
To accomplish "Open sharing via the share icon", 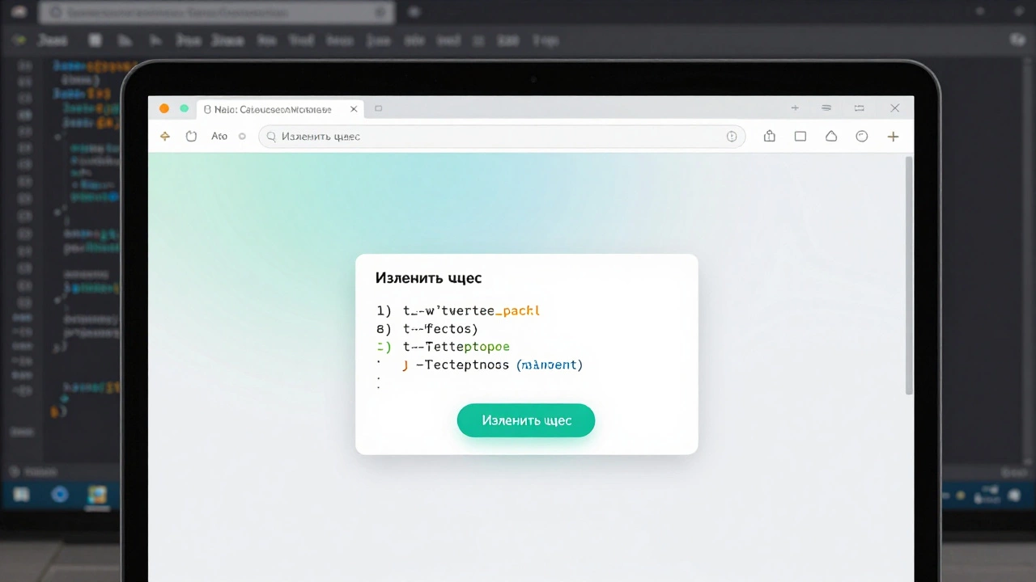I will coord(770,136).
